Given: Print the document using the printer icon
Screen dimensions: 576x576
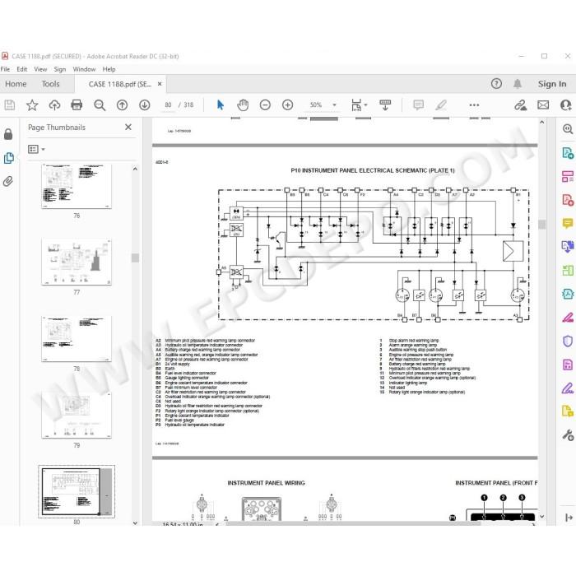Looking at the screenshot, I should (77, 105).
